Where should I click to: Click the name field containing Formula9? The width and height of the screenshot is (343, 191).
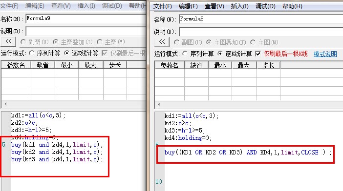point(86,19)
